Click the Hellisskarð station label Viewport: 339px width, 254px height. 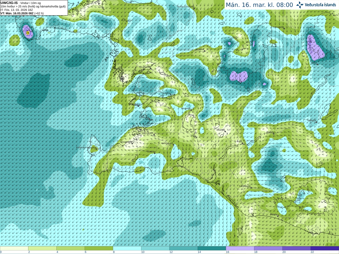167,143
